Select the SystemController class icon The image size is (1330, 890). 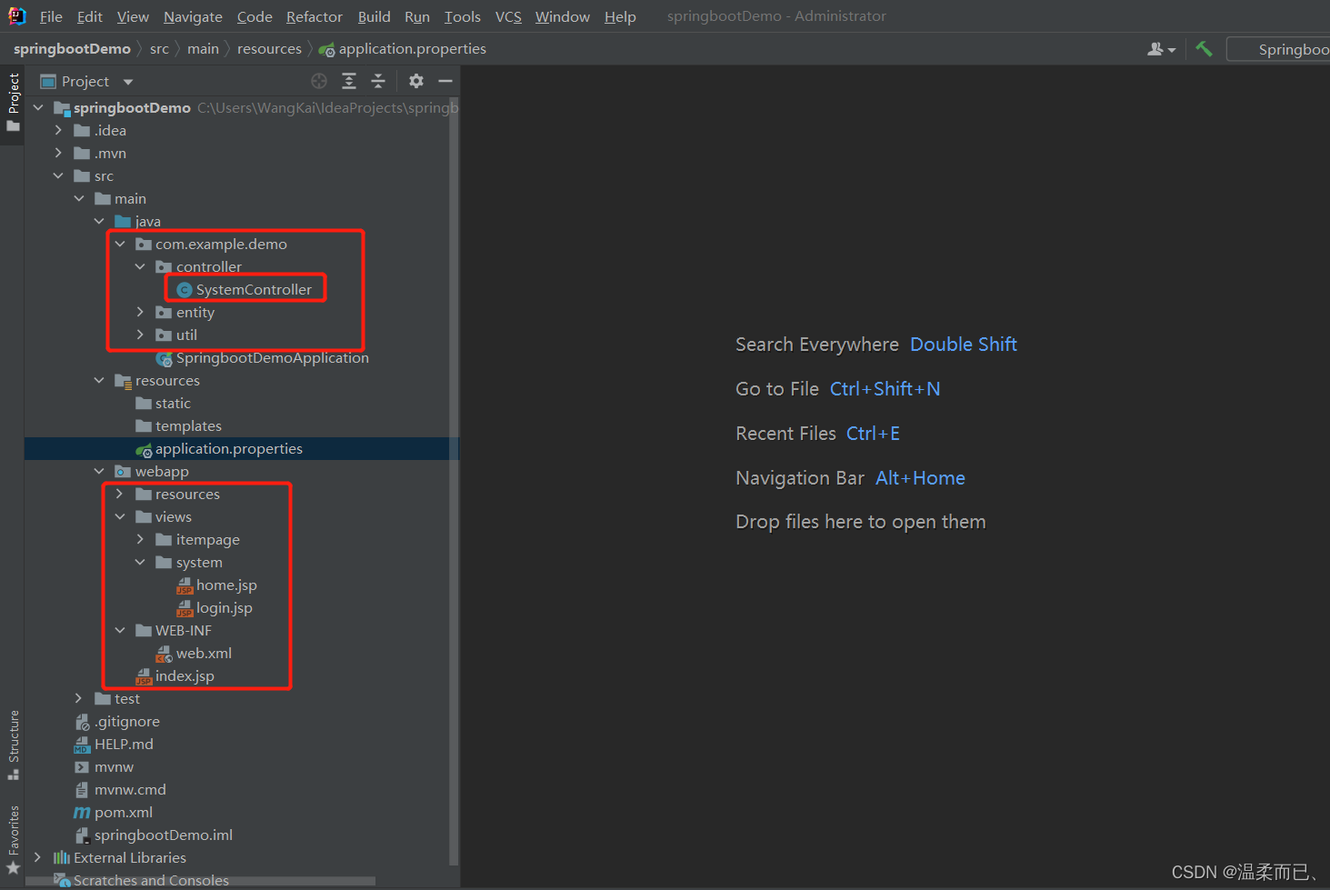click(x=185, y=290)
